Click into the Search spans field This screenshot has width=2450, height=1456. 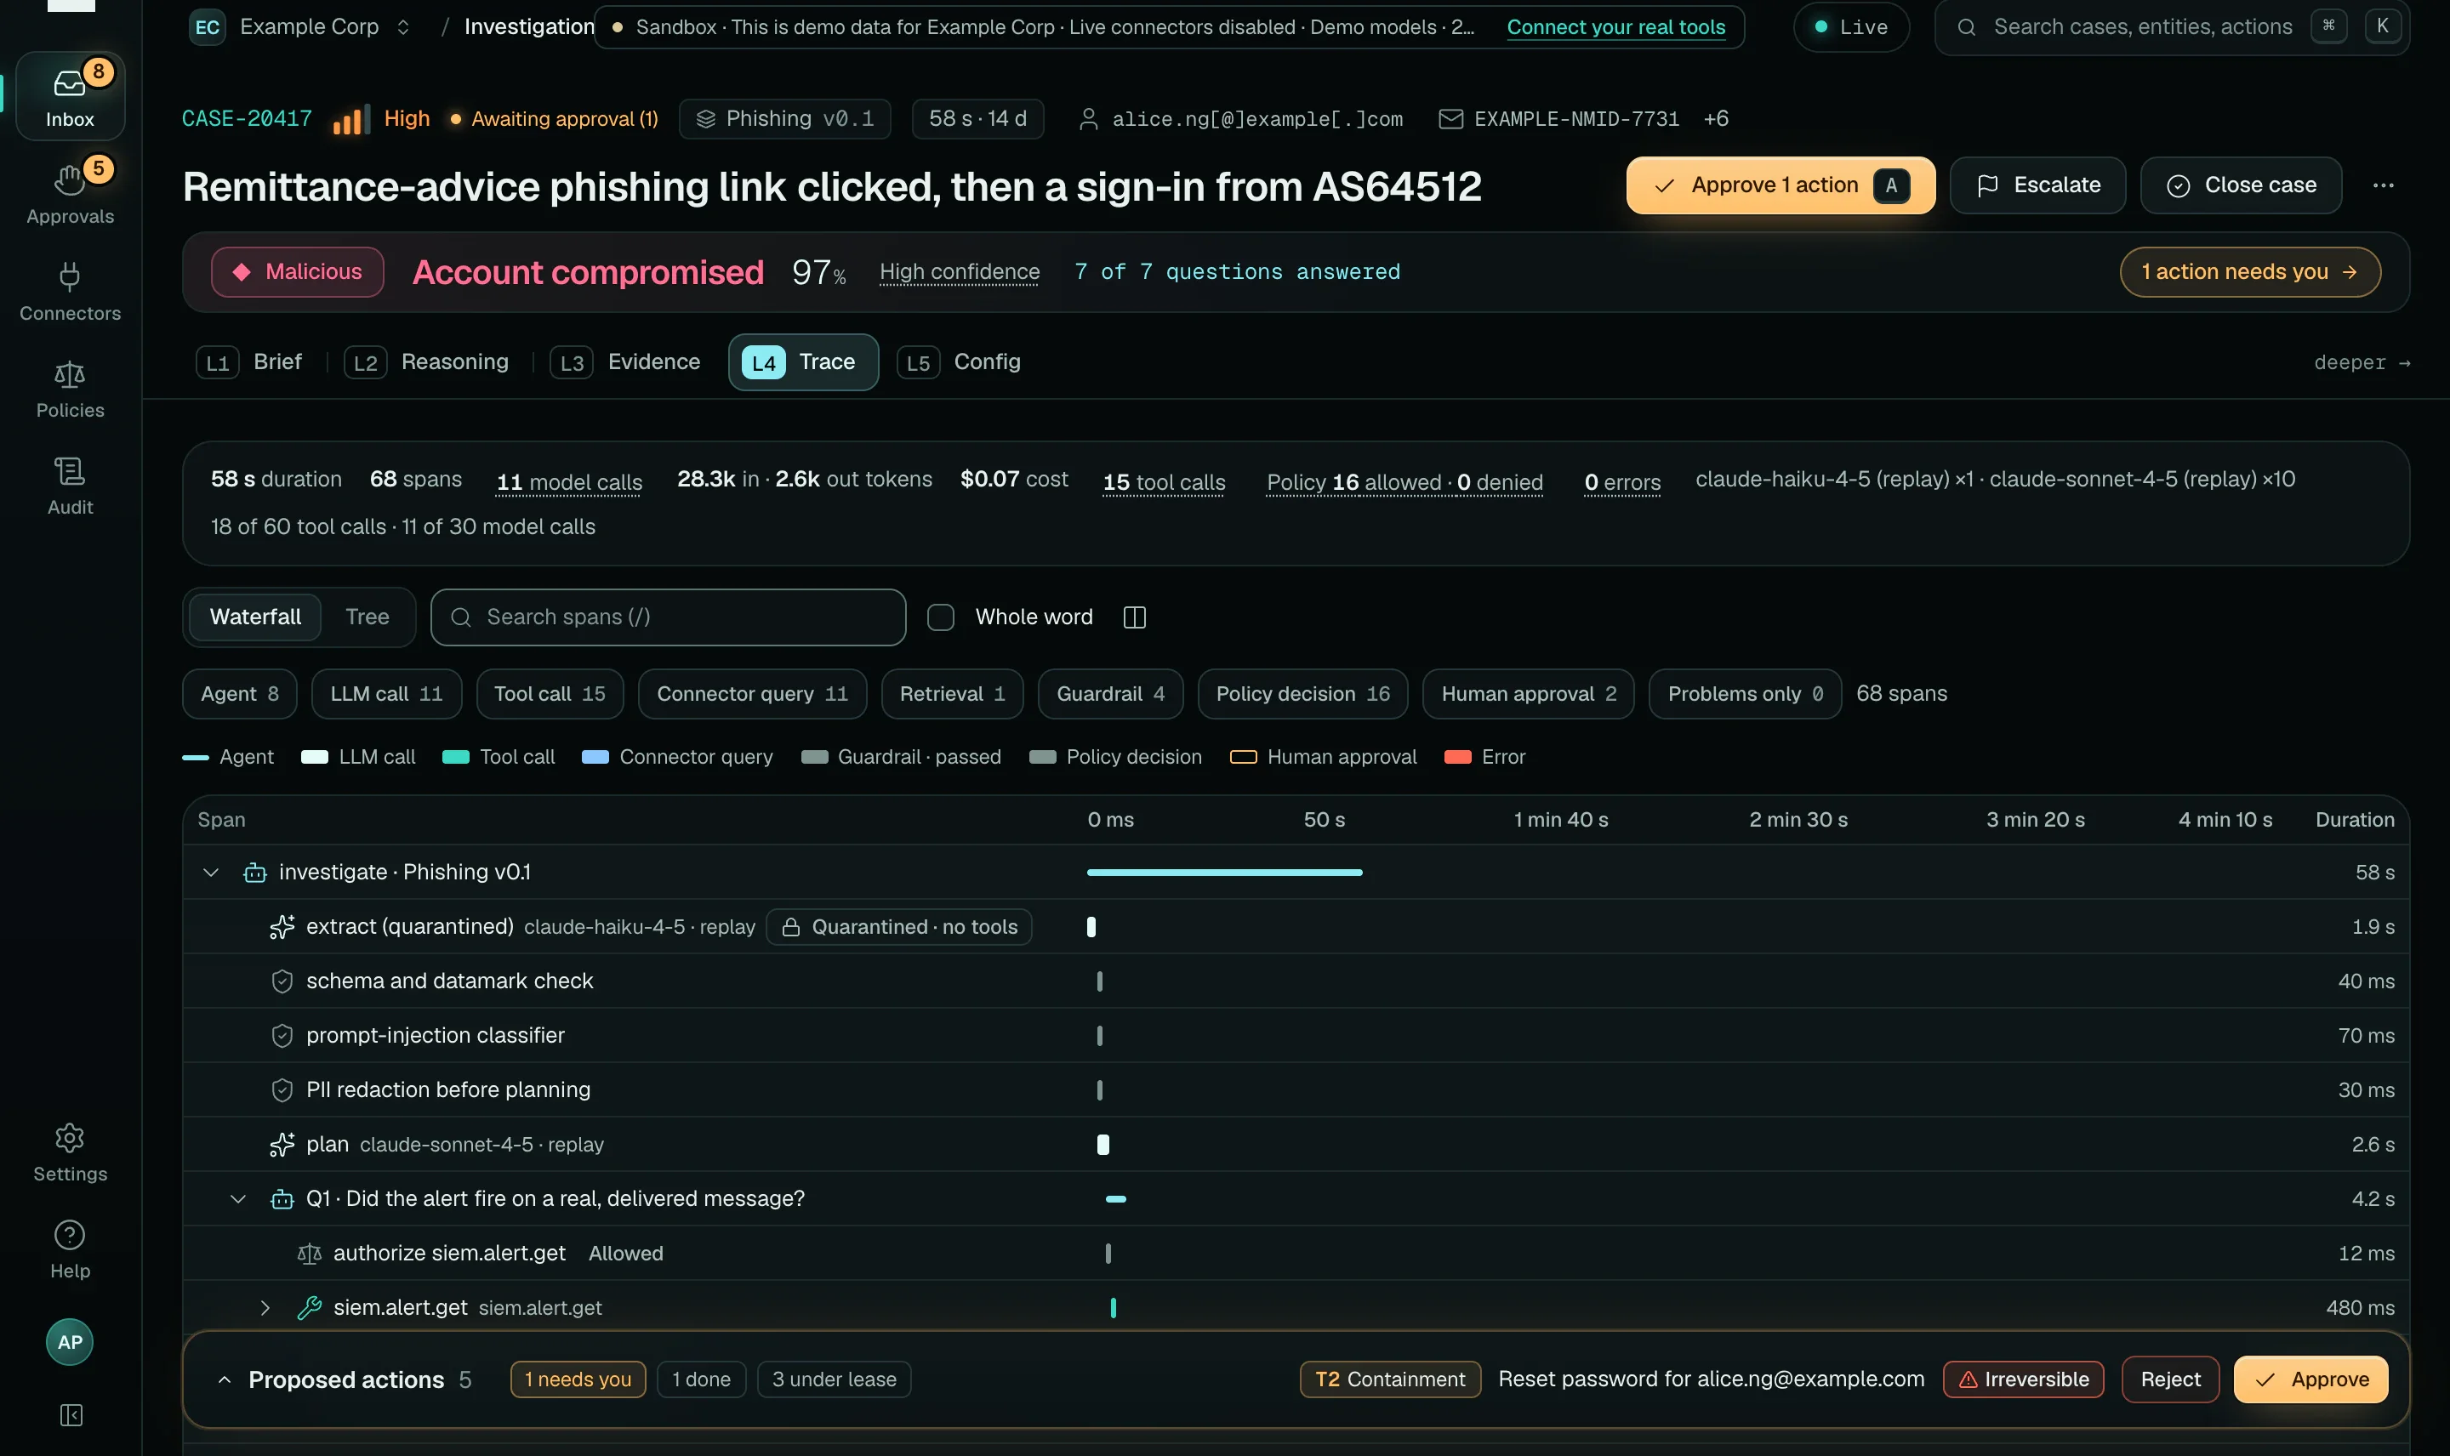pyautogui.click(x=667, y=616)
